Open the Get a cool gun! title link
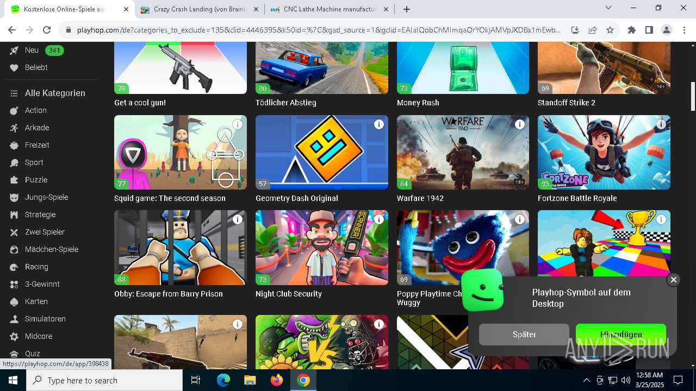 click(140, 103)
